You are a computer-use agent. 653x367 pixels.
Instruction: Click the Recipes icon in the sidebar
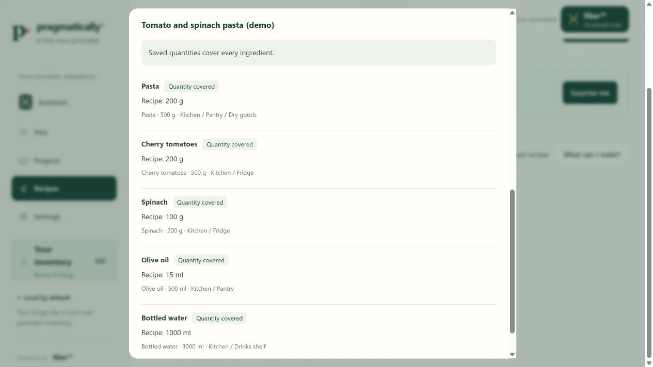(23, 189)
